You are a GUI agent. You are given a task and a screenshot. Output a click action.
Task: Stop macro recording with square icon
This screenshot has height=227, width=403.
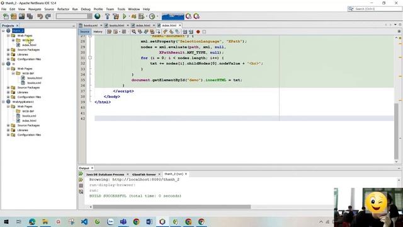pyautogui.click(x=204, y=32)
